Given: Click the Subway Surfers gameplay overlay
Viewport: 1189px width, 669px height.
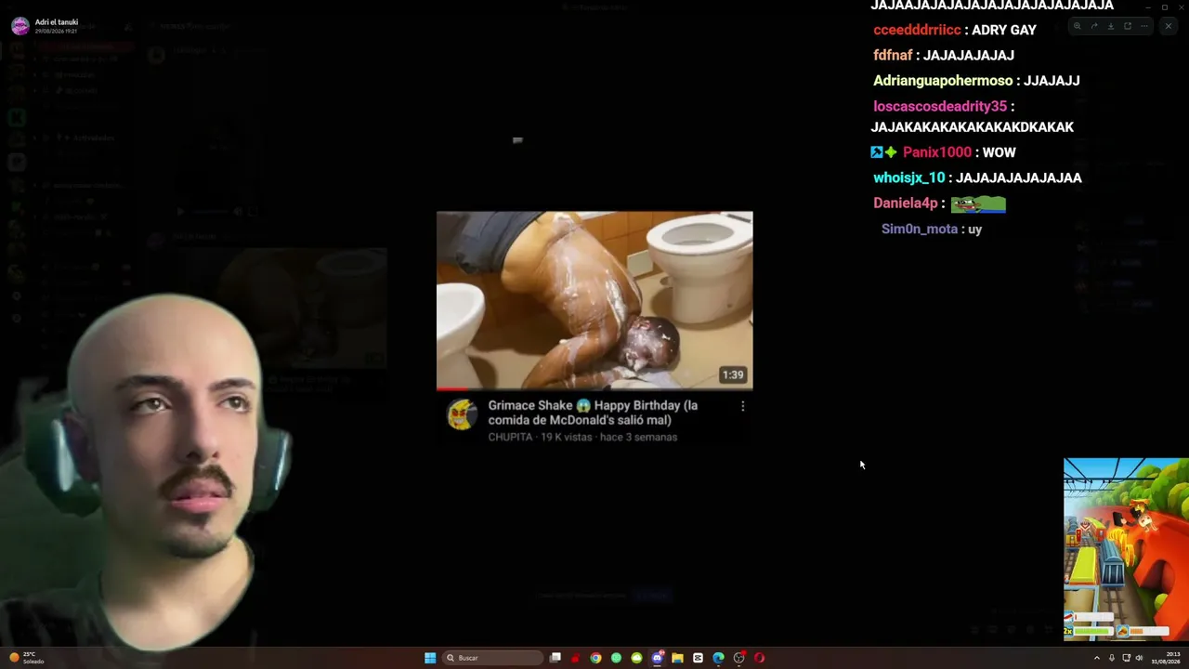Looking at the screenshot, I should [1126, 549].
